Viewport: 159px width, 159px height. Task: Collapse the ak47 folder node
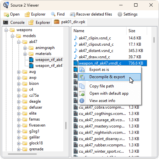[x=19, y=42]
